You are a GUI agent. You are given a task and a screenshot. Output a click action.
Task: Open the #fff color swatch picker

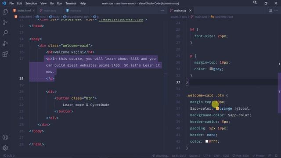[x=207, y=141]
